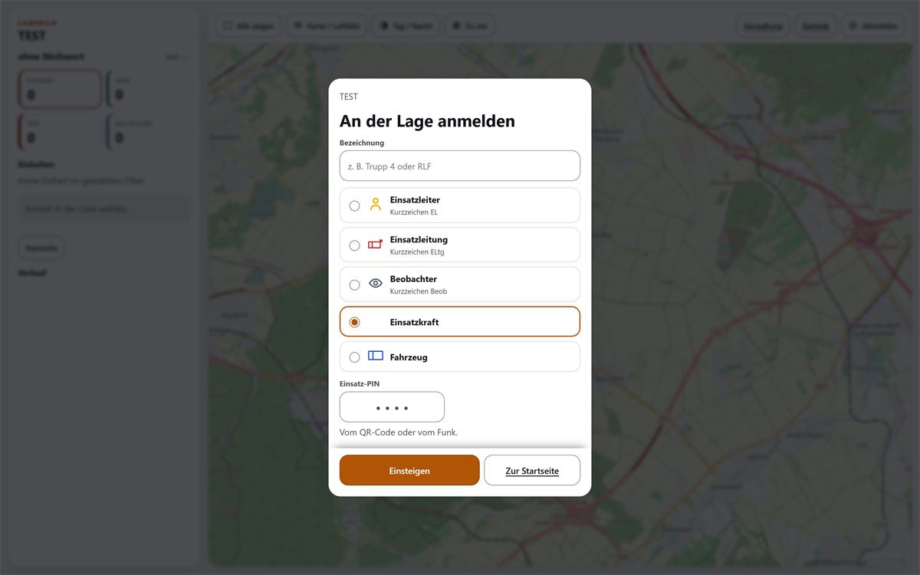Click the blurred 'Karte / Luftbild' toolbar button

tap(327, 26)
